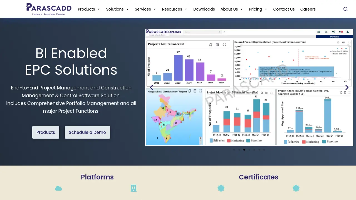Click fullscreen icon on Project Closure Forecast
The image size is (356, 200).
(224, 45)
